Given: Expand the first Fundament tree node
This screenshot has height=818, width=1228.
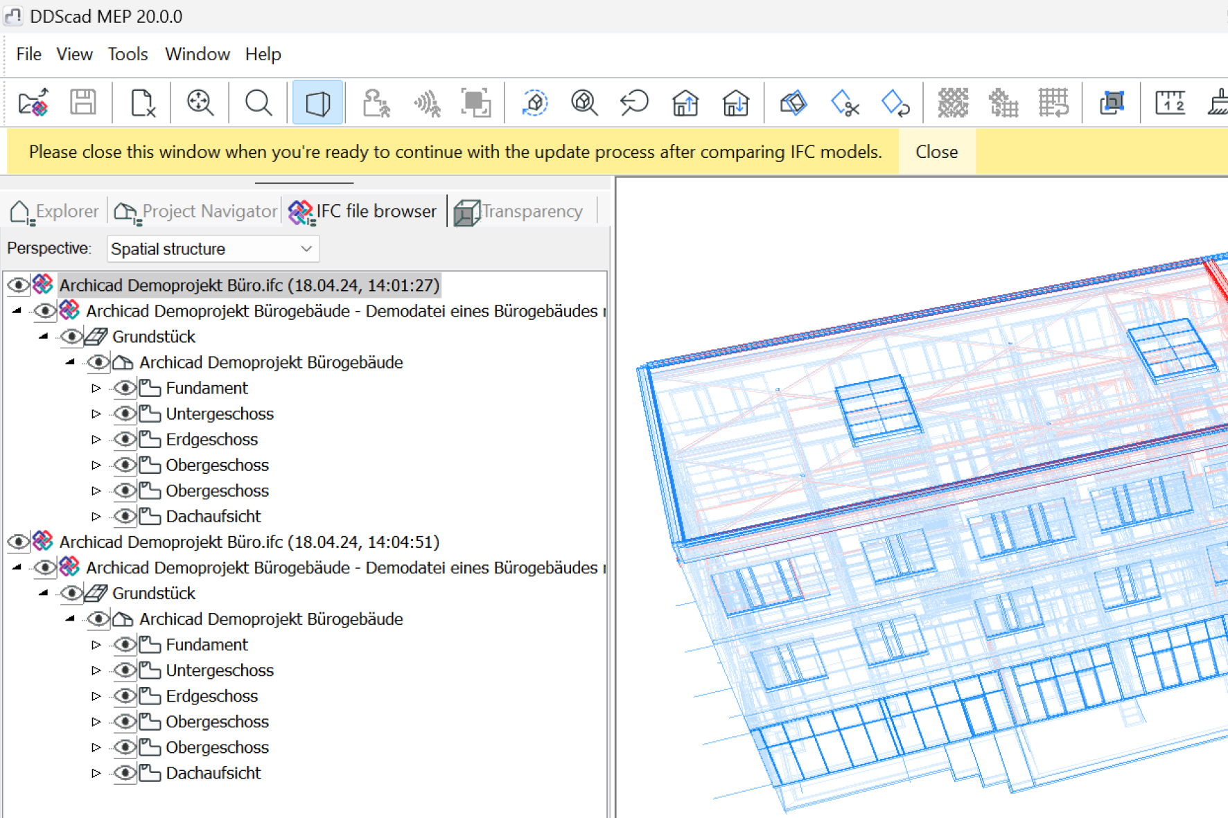Looking at the screenshot, I should [x=96, y=388].
